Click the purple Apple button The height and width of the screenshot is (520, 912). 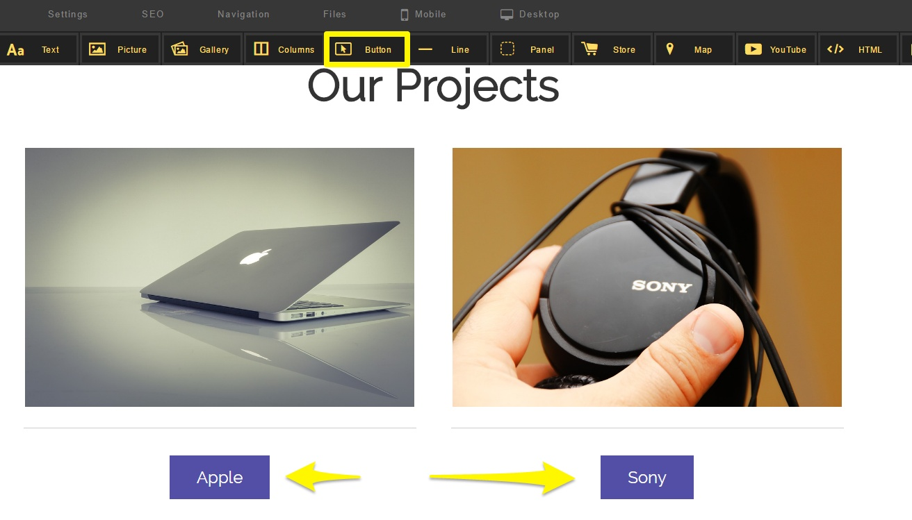point(220,477)
